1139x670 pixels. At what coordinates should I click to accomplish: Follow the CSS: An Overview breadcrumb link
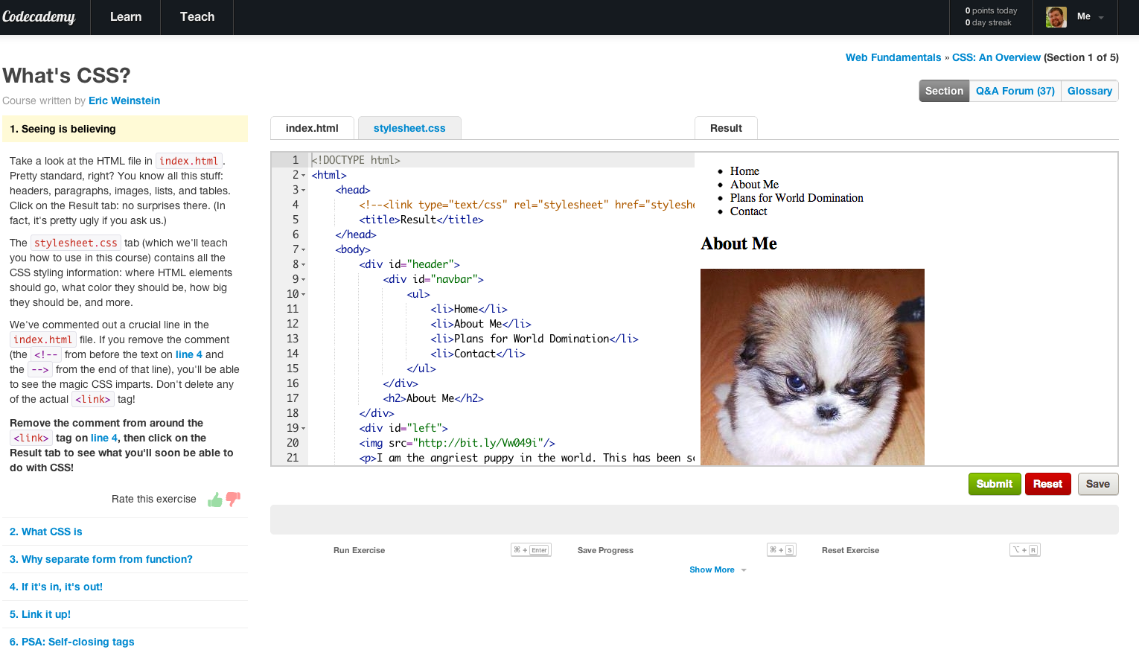pyautogui.click(x=996, y=57)
